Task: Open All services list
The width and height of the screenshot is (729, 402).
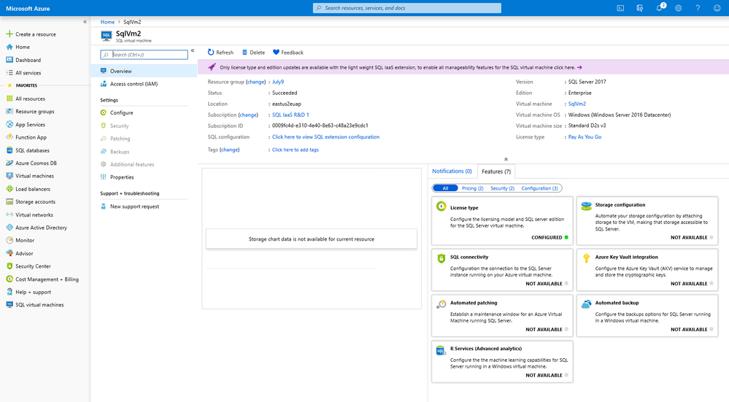Action: coord(28,73)
